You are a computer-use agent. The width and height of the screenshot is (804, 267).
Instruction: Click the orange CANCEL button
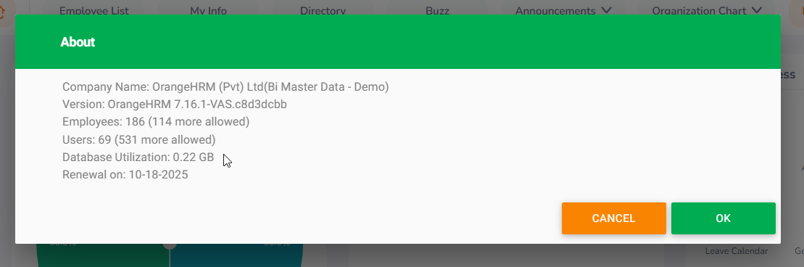point(614,218)
